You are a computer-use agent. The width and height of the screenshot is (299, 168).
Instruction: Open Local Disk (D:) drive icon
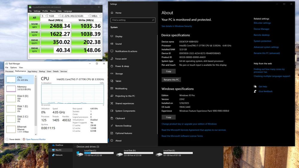[x=119, y=154]
